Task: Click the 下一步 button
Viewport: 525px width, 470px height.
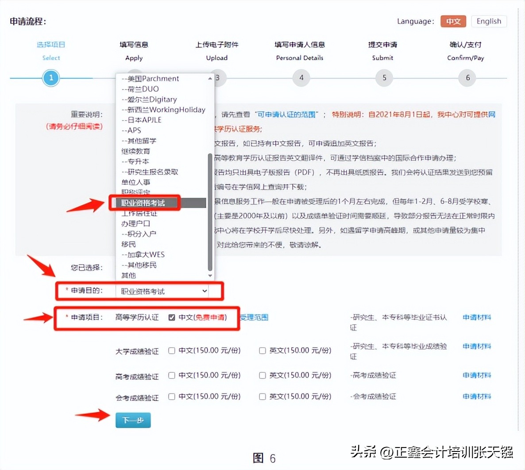Action: 133,420
